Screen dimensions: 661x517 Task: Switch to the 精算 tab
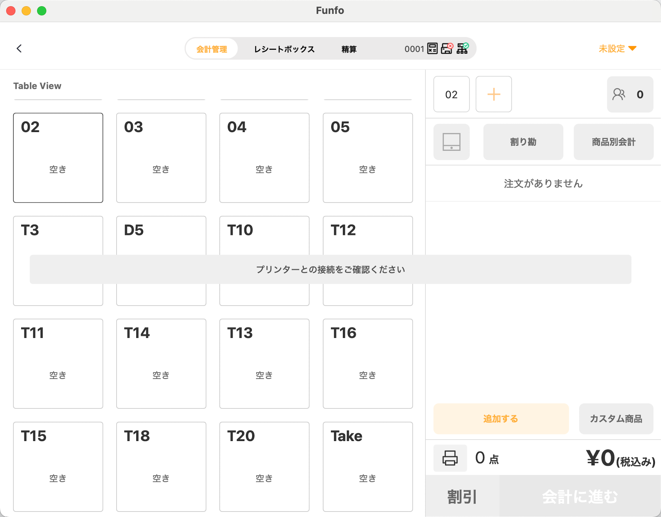pyautogui.click(x=349, y=49)
